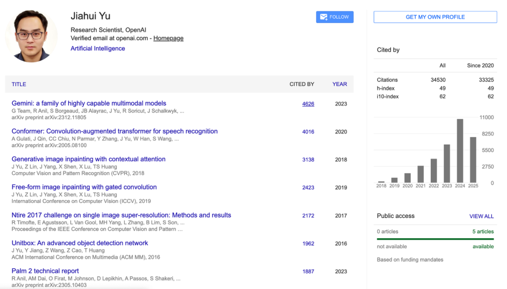Click the Follow button with envelope icon

pos(334,17)
